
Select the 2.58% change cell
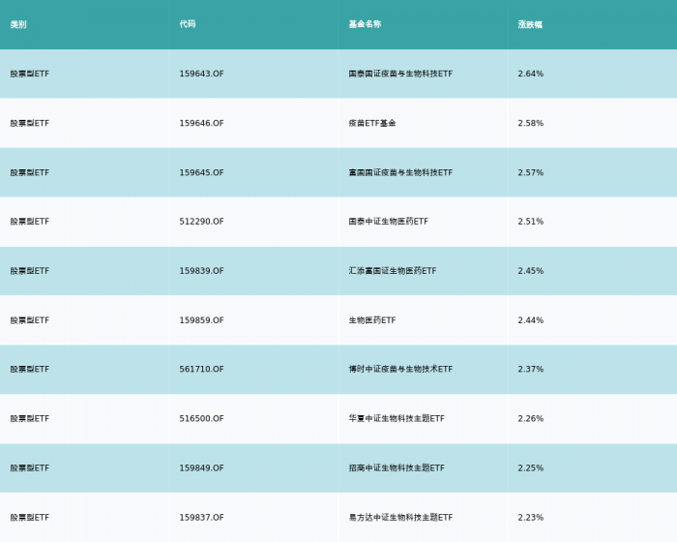pos(531,123)
